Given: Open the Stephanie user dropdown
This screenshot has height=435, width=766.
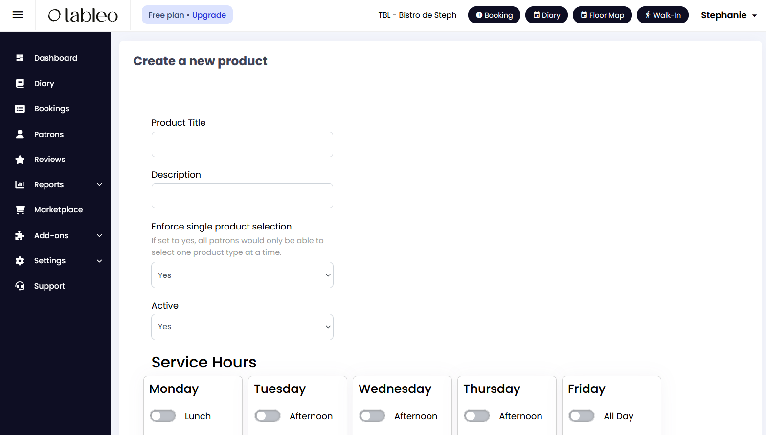Looking at the screenshot, I should 729,15.
